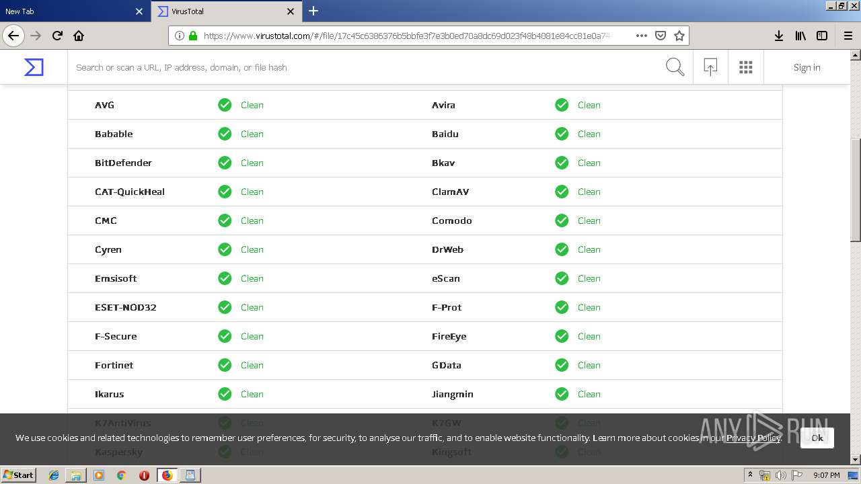Click the BitDefender engine name
Viewport: 861px width, 484px height.
point(123,163)
